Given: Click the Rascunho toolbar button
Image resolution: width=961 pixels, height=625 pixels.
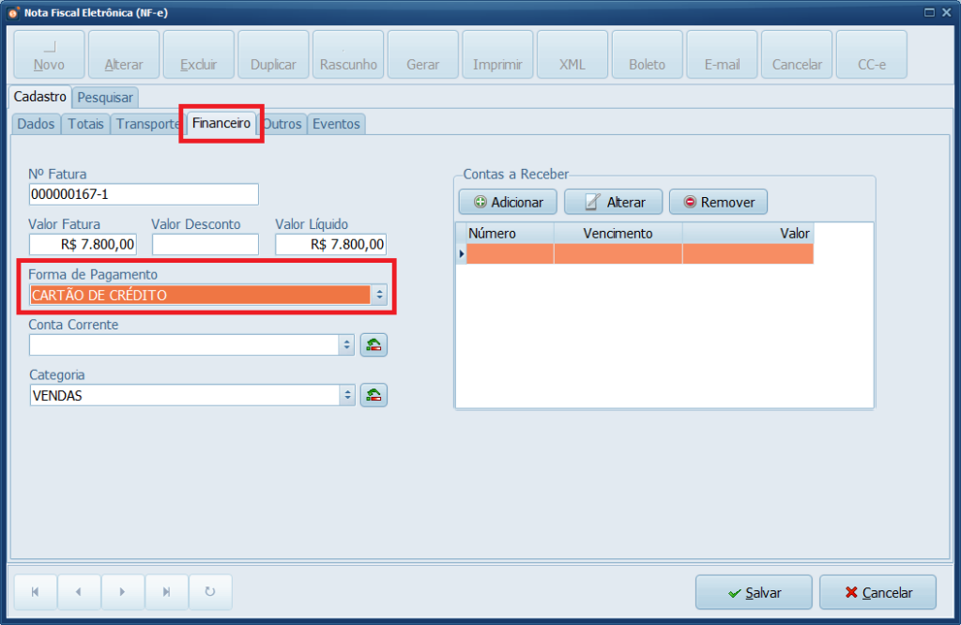Looking at the screenshot, I should click(x=348, y=54).
